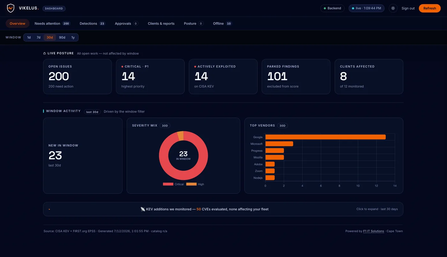
Task: Click the DASHBOARD badge
Action: point(54,9)
